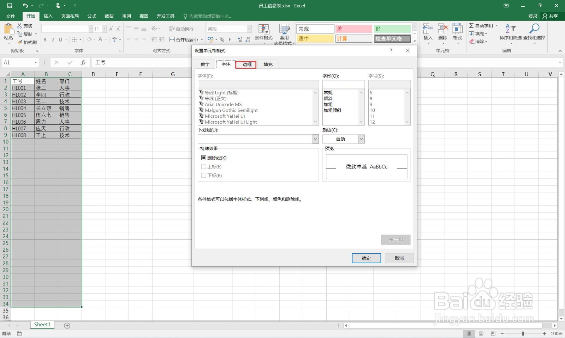Image resolution: width=565 pixels, height=338 pixels.
Task: Click the Format cells icon in ribbon
Action: coord(458,29)
